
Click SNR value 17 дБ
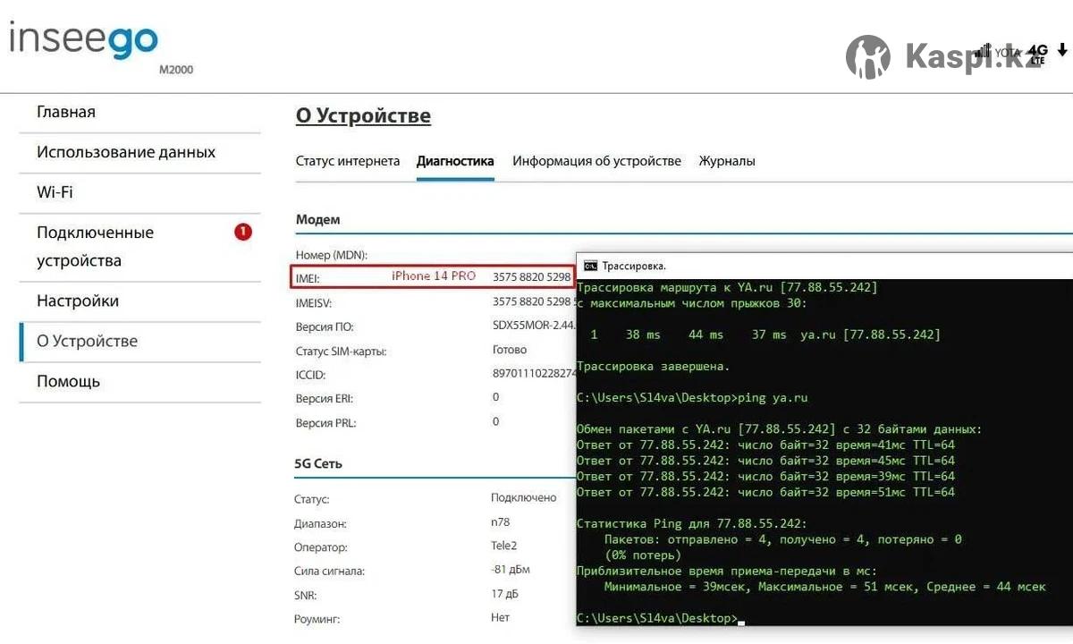[x=504, y=593]
